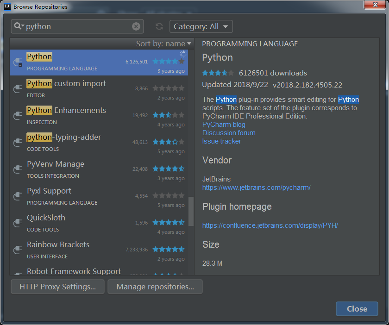Click the Python Enhancements plug icon
The width and height of the screenshot is (389, 325).
pos(18,116)
